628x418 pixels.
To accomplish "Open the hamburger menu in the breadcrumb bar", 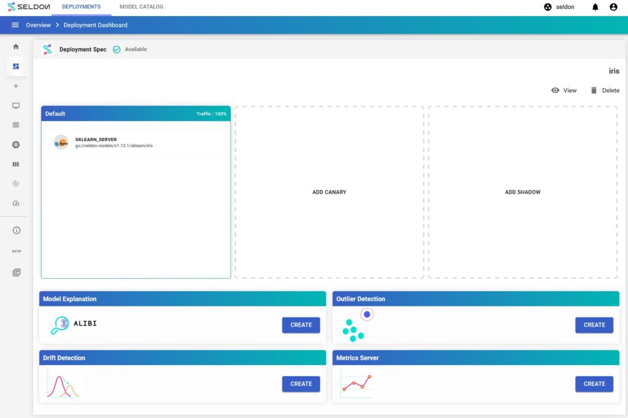I will [x=15, y=25].
